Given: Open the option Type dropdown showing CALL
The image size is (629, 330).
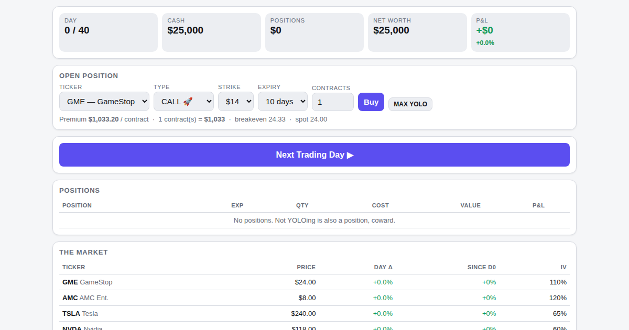Looking at the screenshot, I should [183, 102].
